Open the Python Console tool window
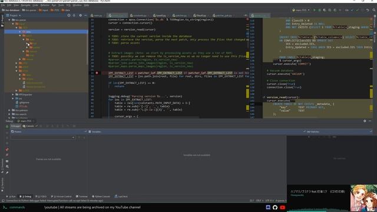377x212 pixels. click(x=101, y=196)
